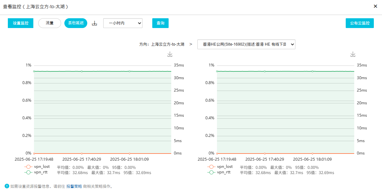The image size is (382, 191).
Task: Open the 报警策略 link
Action: click(74, 186)
